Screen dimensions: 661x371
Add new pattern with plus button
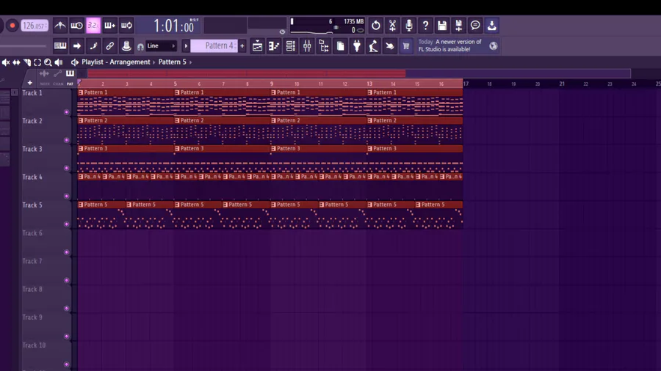click(x=242, y=46)
